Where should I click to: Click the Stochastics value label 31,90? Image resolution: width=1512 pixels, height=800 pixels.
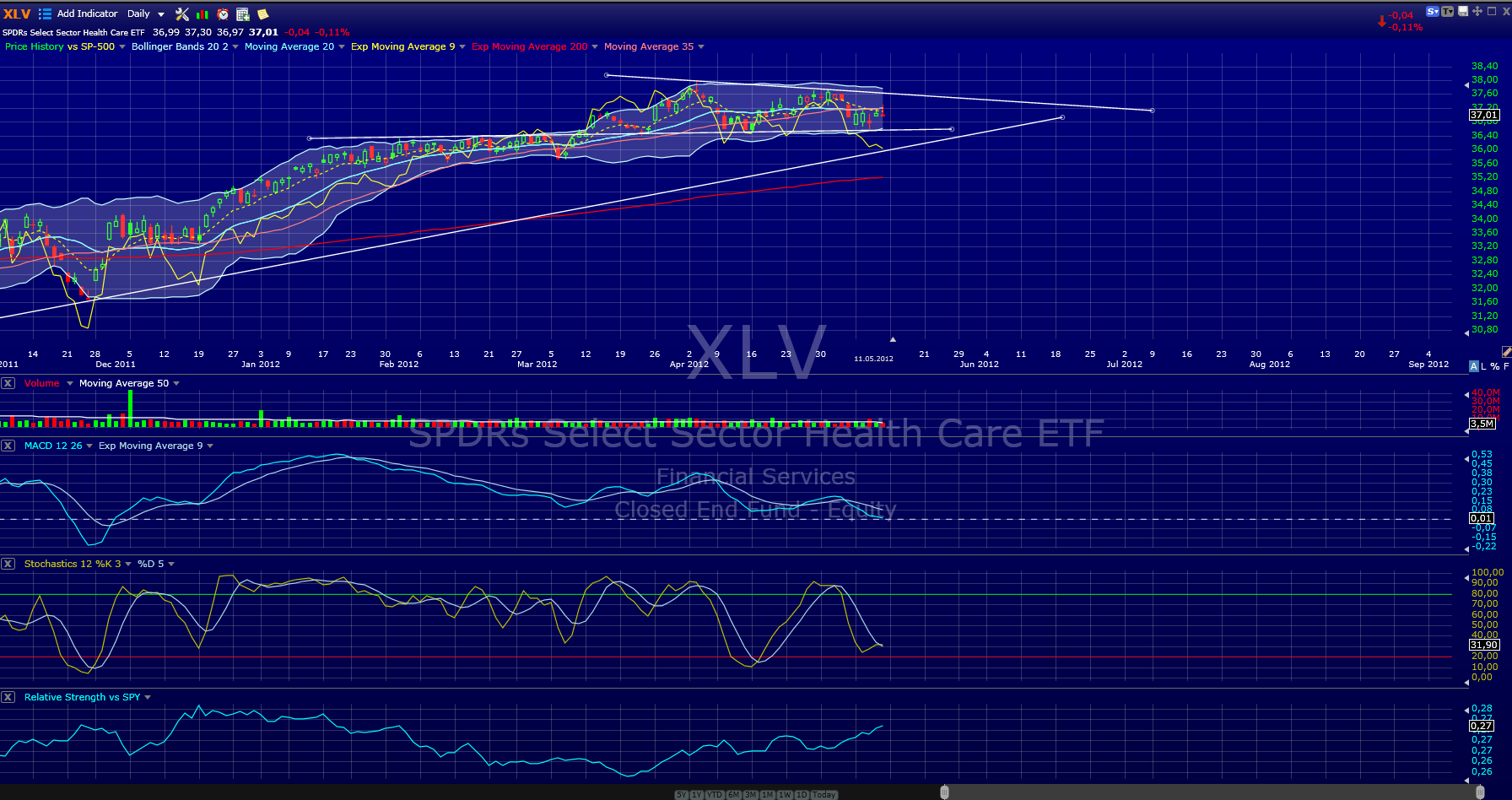1484,645
